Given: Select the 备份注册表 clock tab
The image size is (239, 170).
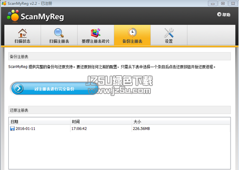Looking at the screenshot, I should pos(132,35).
